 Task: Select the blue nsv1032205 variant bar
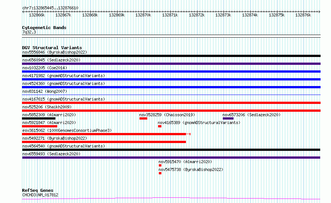pyautogui.click(x=171, y=72)
